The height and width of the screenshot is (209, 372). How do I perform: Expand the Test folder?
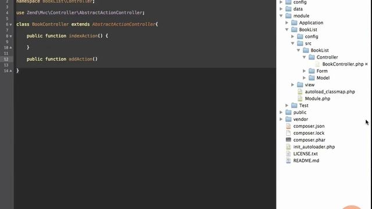[287, 105]
